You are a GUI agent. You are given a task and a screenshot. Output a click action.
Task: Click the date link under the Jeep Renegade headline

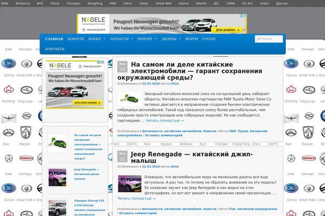[151, 166]
